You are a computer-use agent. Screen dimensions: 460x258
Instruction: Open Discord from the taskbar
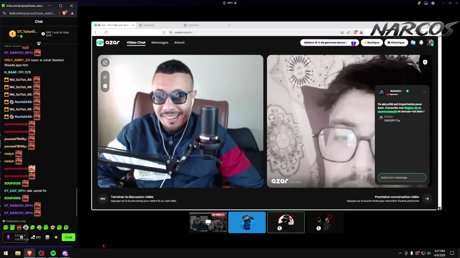pyautogui.click(x=65, y=253)
